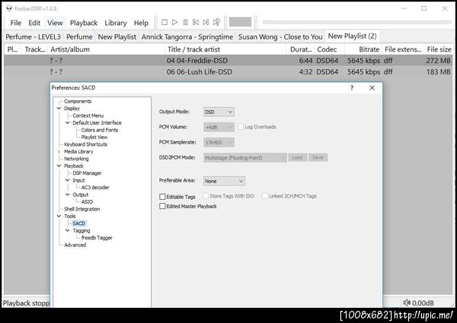Open the DSD2PCM Mode dropdown
Viewport: 457px width, 323px height.
(x=245, y=157)
